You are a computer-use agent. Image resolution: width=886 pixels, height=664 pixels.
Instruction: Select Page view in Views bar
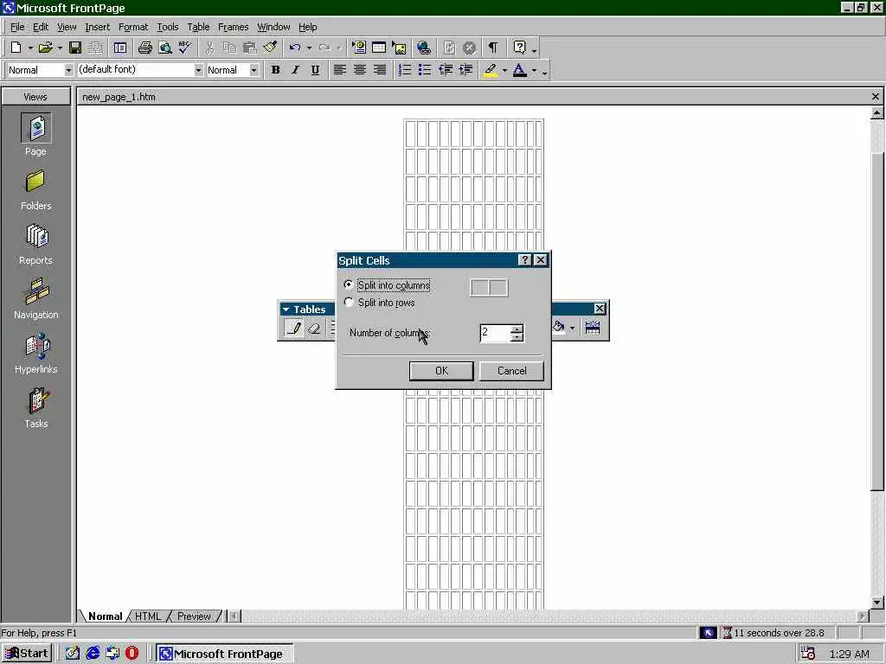click(x=35, y=136)
